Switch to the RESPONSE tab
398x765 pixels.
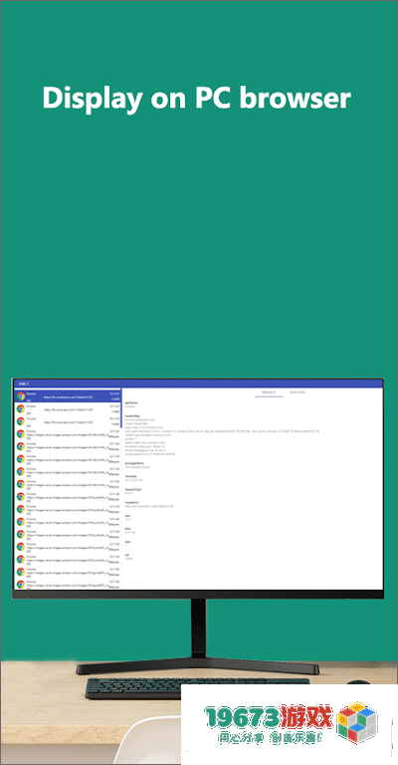[298, 391]
